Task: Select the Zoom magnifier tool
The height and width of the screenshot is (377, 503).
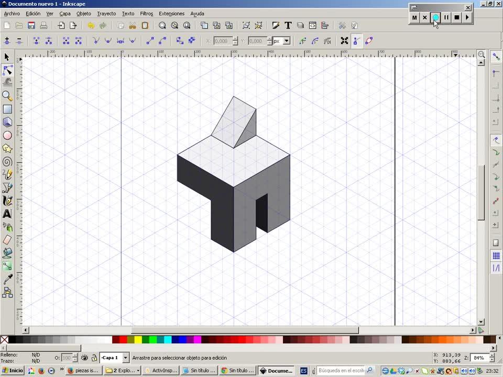Action: point(7,95)
